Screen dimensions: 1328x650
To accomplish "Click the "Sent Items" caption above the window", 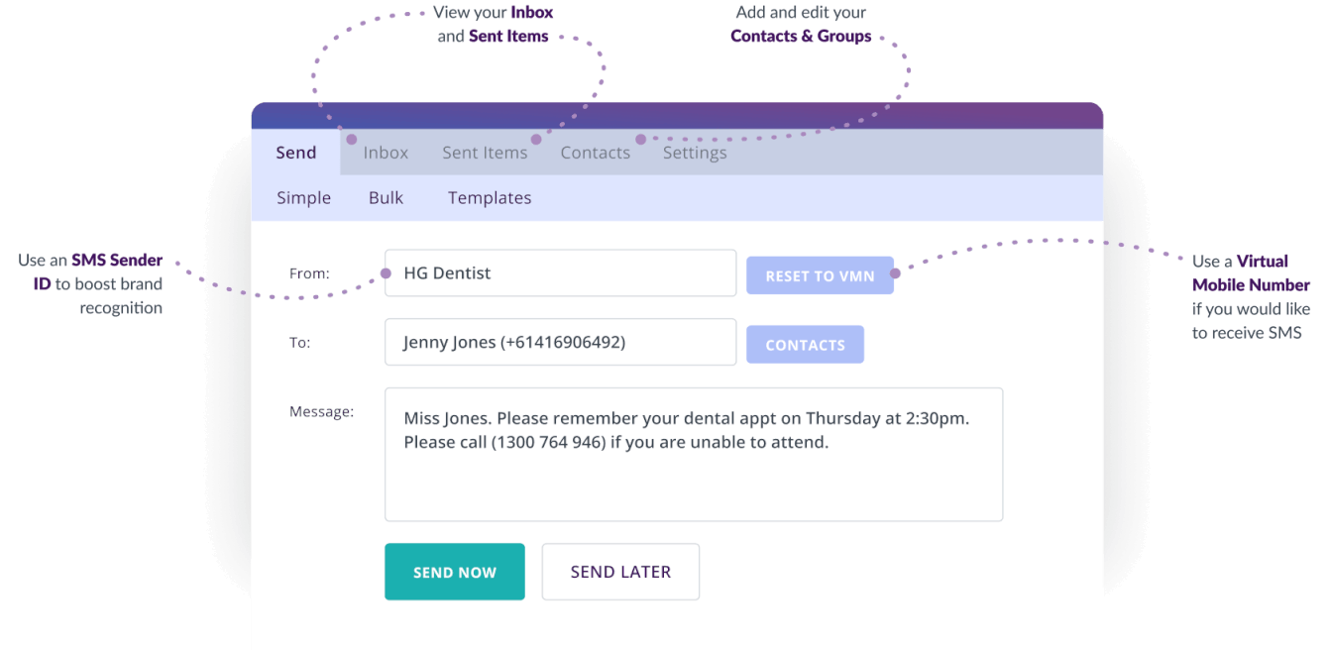I will pos(507,36).
